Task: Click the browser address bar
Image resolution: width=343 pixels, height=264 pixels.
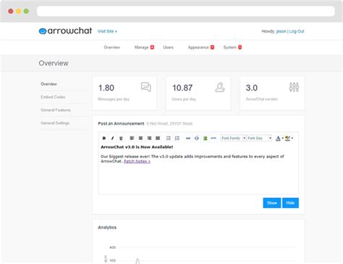Action: click(186, 11)
